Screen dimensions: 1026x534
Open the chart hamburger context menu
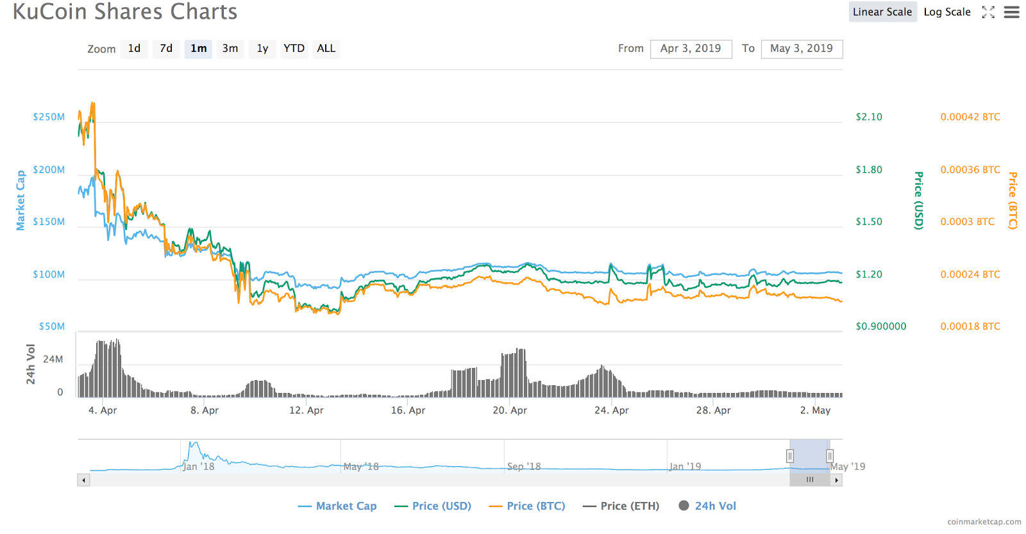(x=1012, y=12)
